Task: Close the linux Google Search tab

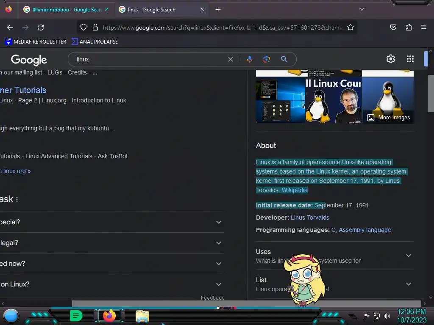Action: (x=202, y=9)
